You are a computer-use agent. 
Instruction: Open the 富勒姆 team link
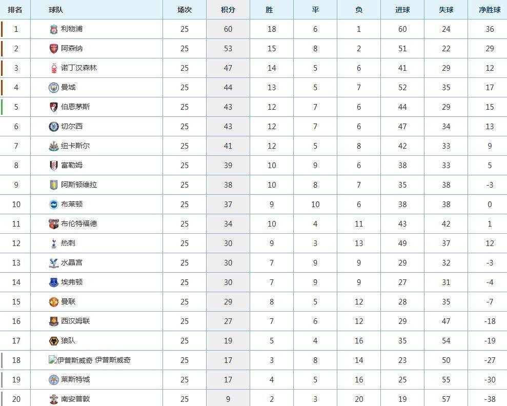[x=72, y=166]
